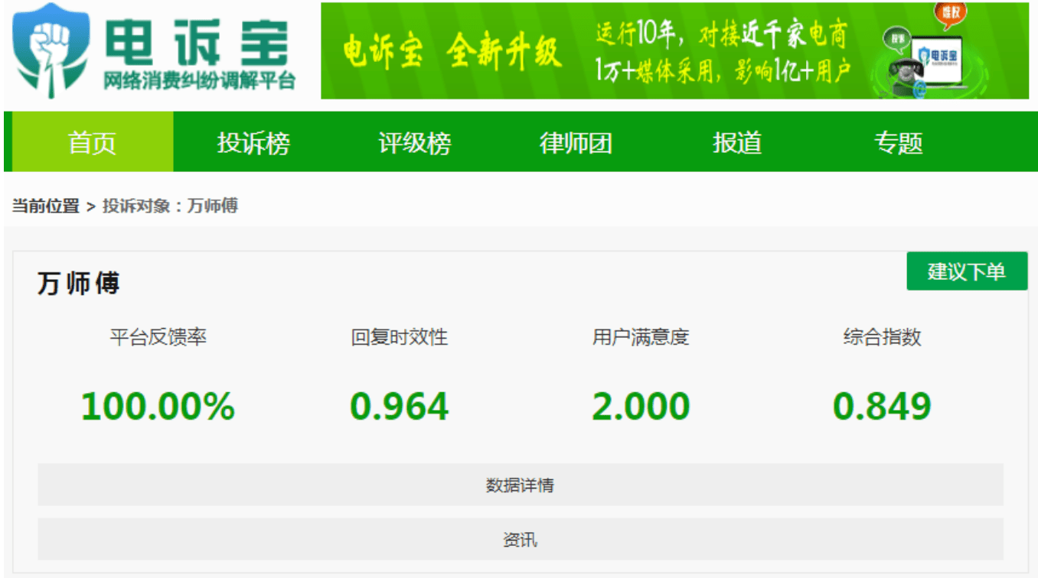
Task: Click the 100.00% value
Action: tap(158, 406)
